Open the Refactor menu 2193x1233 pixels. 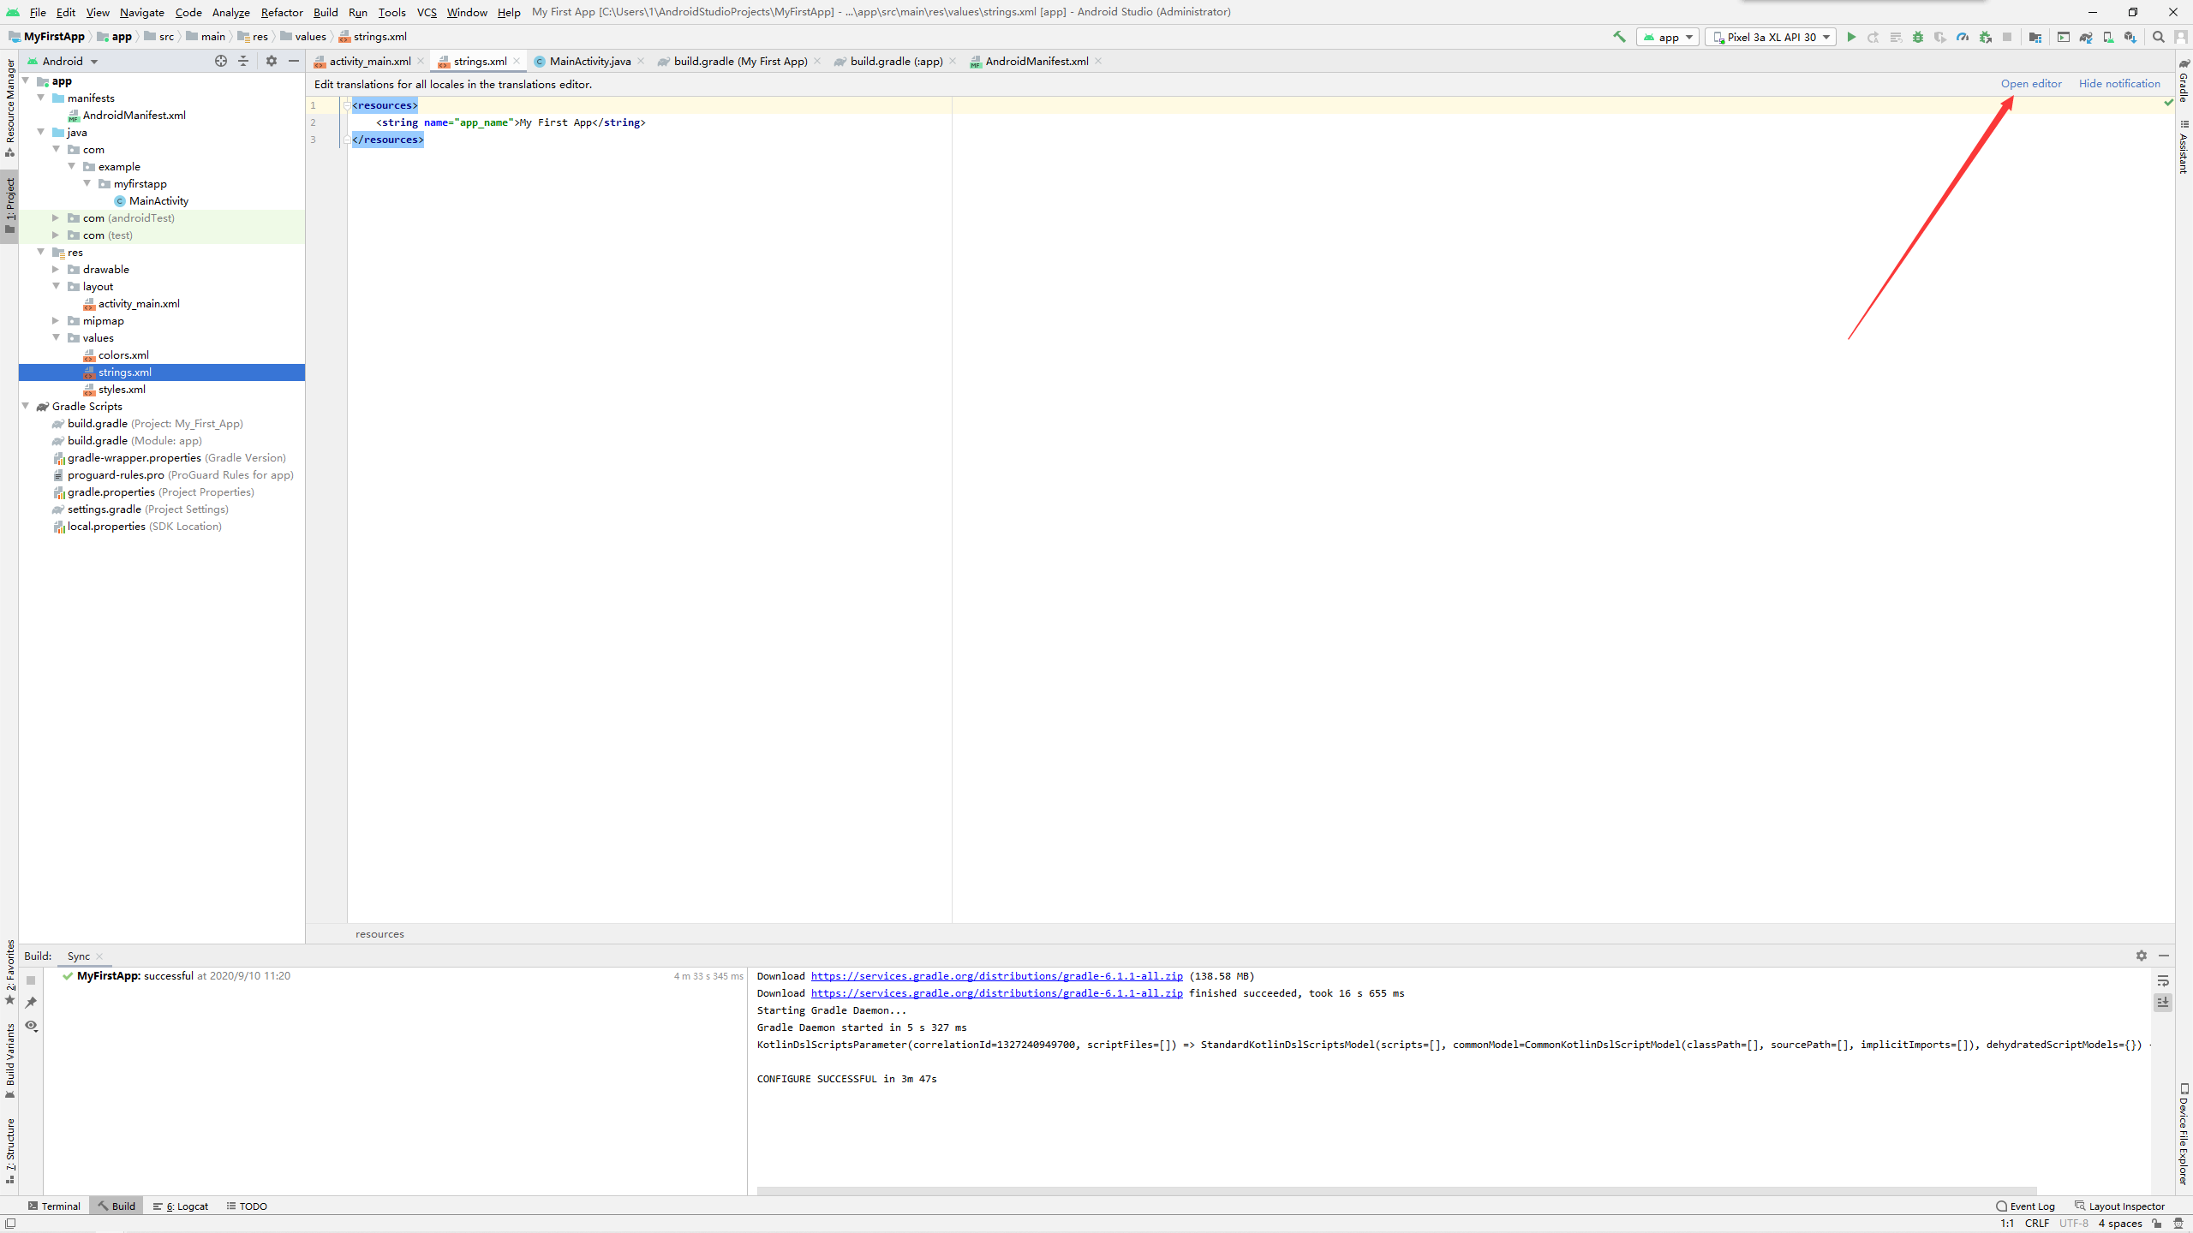click(x=281, y=12)
